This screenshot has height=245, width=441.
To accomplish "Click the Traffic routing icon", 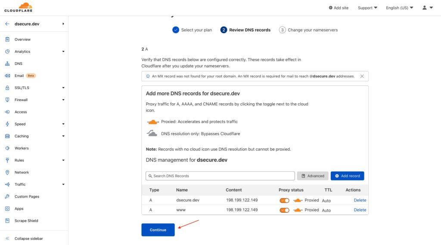I will (x=7, y=184).
